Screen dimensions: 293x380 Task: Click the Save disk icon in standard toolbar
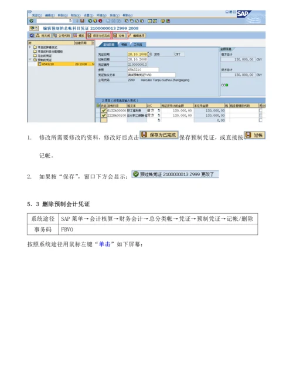click(82, 21)
